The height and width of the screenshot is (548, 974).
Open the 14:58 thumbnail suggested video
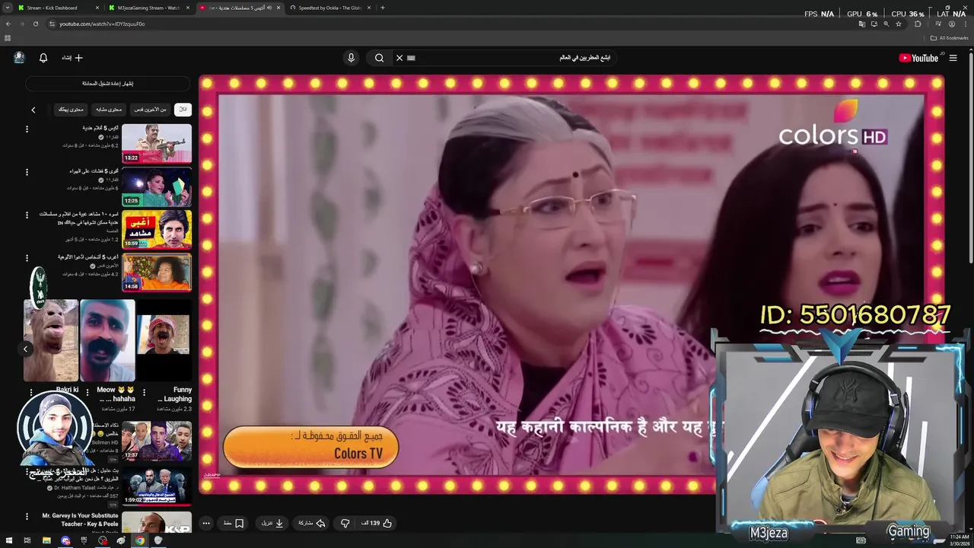[x=157, y=272]
